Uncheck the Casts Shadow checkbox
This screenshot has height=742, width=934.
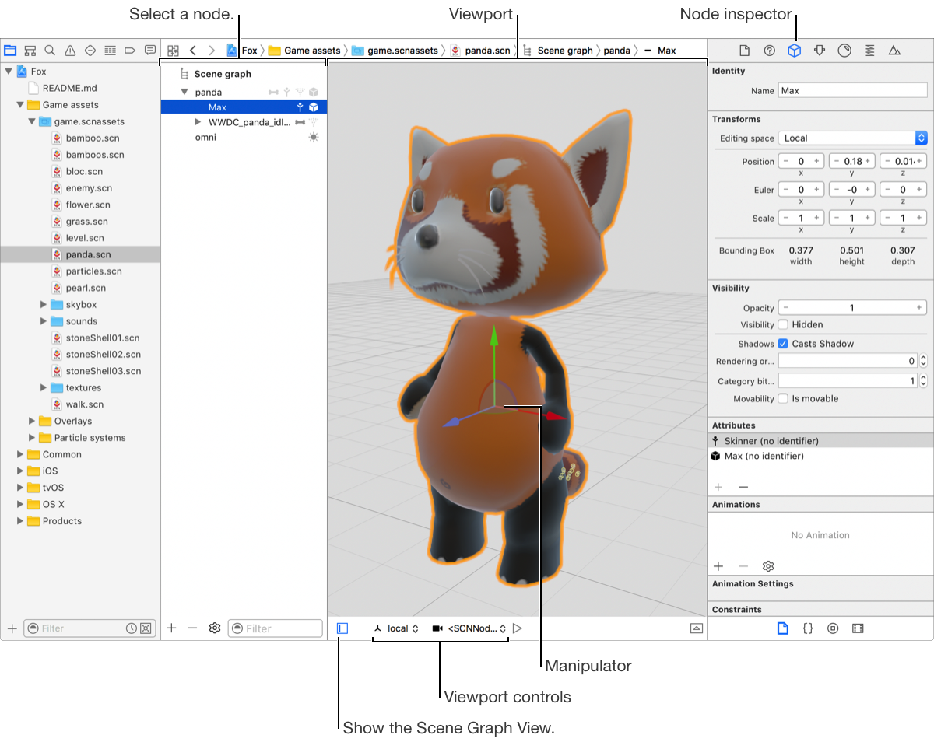click(x=783, y=344)
